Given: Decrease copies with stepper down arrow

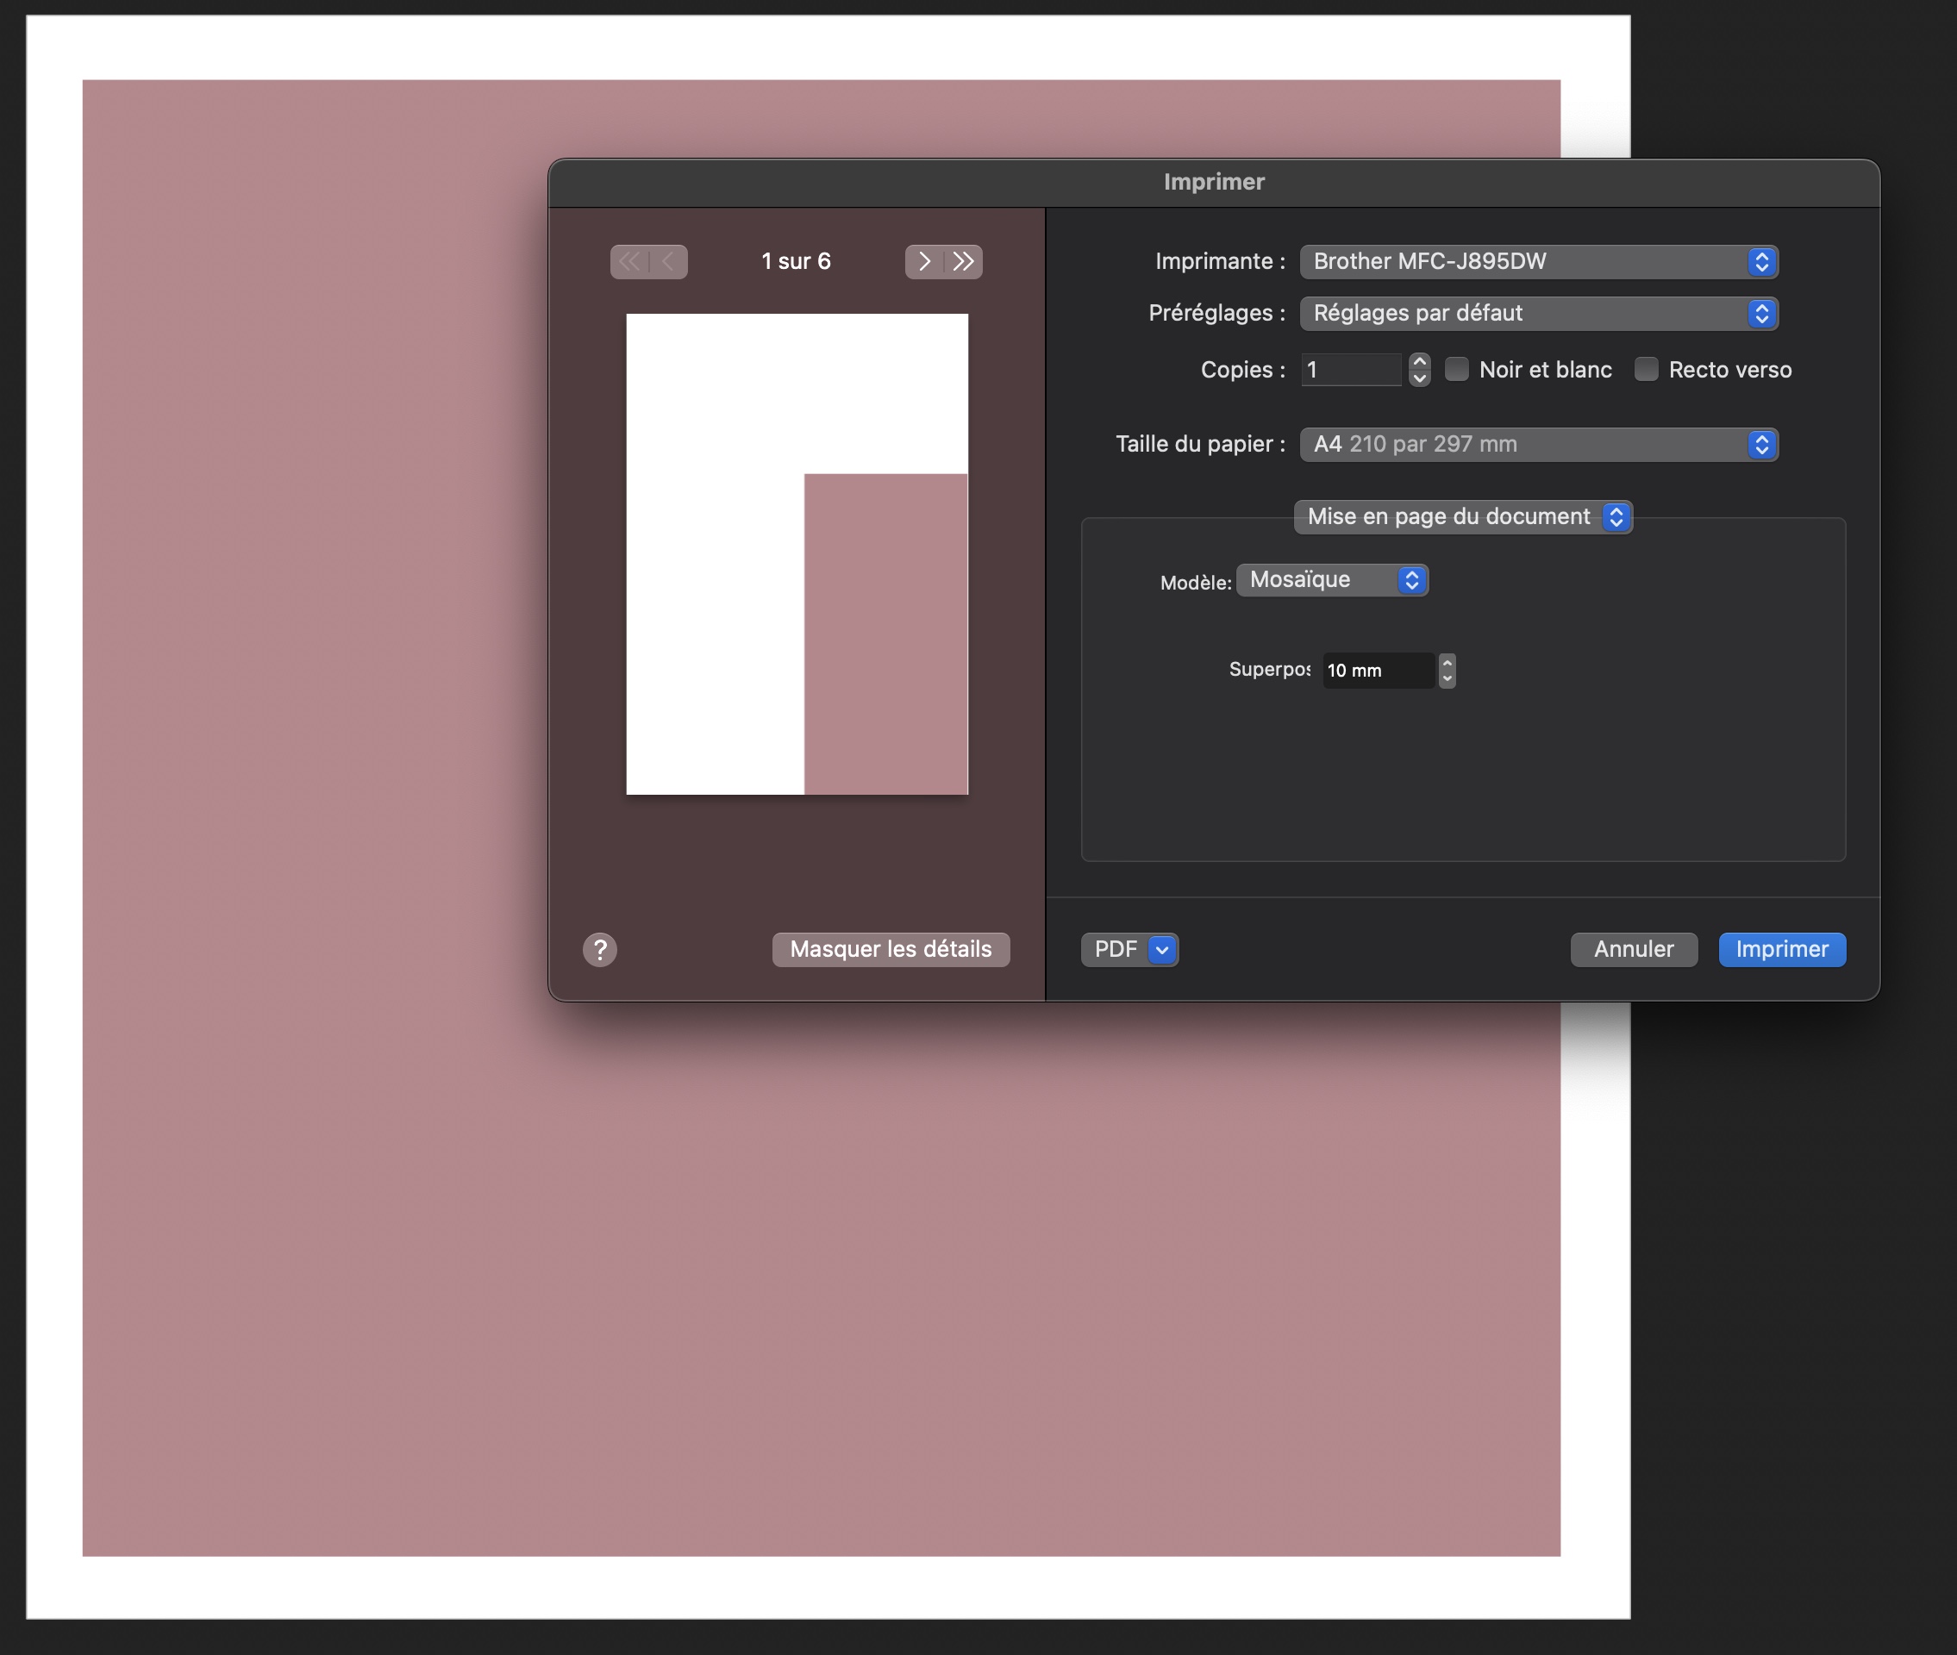Looking at the screenshot, I should pos(1419,378).
